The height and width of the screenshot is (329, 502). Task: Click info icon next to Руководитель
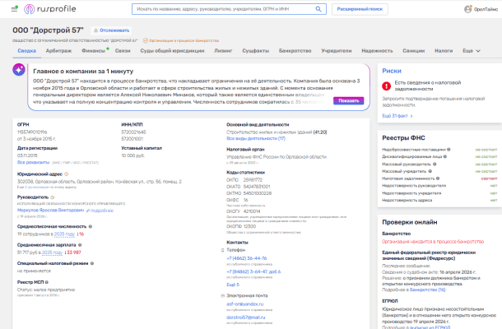coord(51,197)
